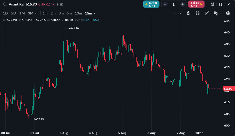Collapse the chart with the shrink icon

pyautogui.click(x=229, y=4)
